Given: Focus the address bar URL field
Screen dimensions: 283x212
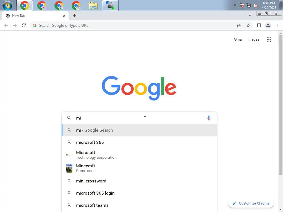Looking at the screenshot, I should point(133,25).
